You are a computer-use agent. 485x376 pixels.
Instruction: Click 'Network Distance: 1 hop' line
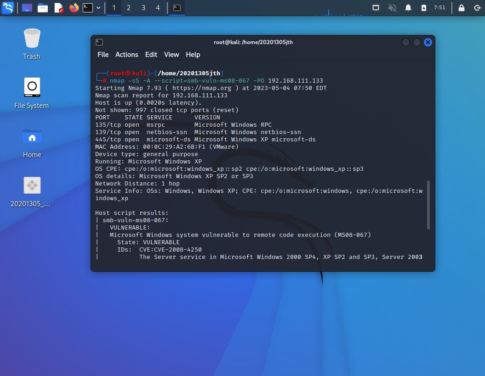(x=137, y=184)
